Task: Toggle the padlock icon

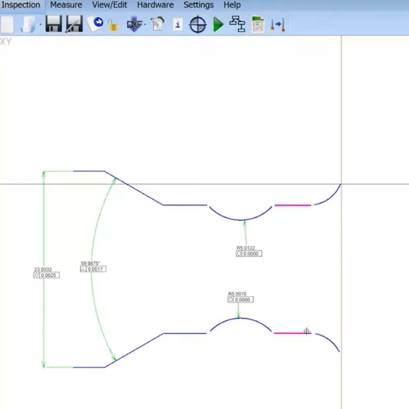Action: coord(113,26)
